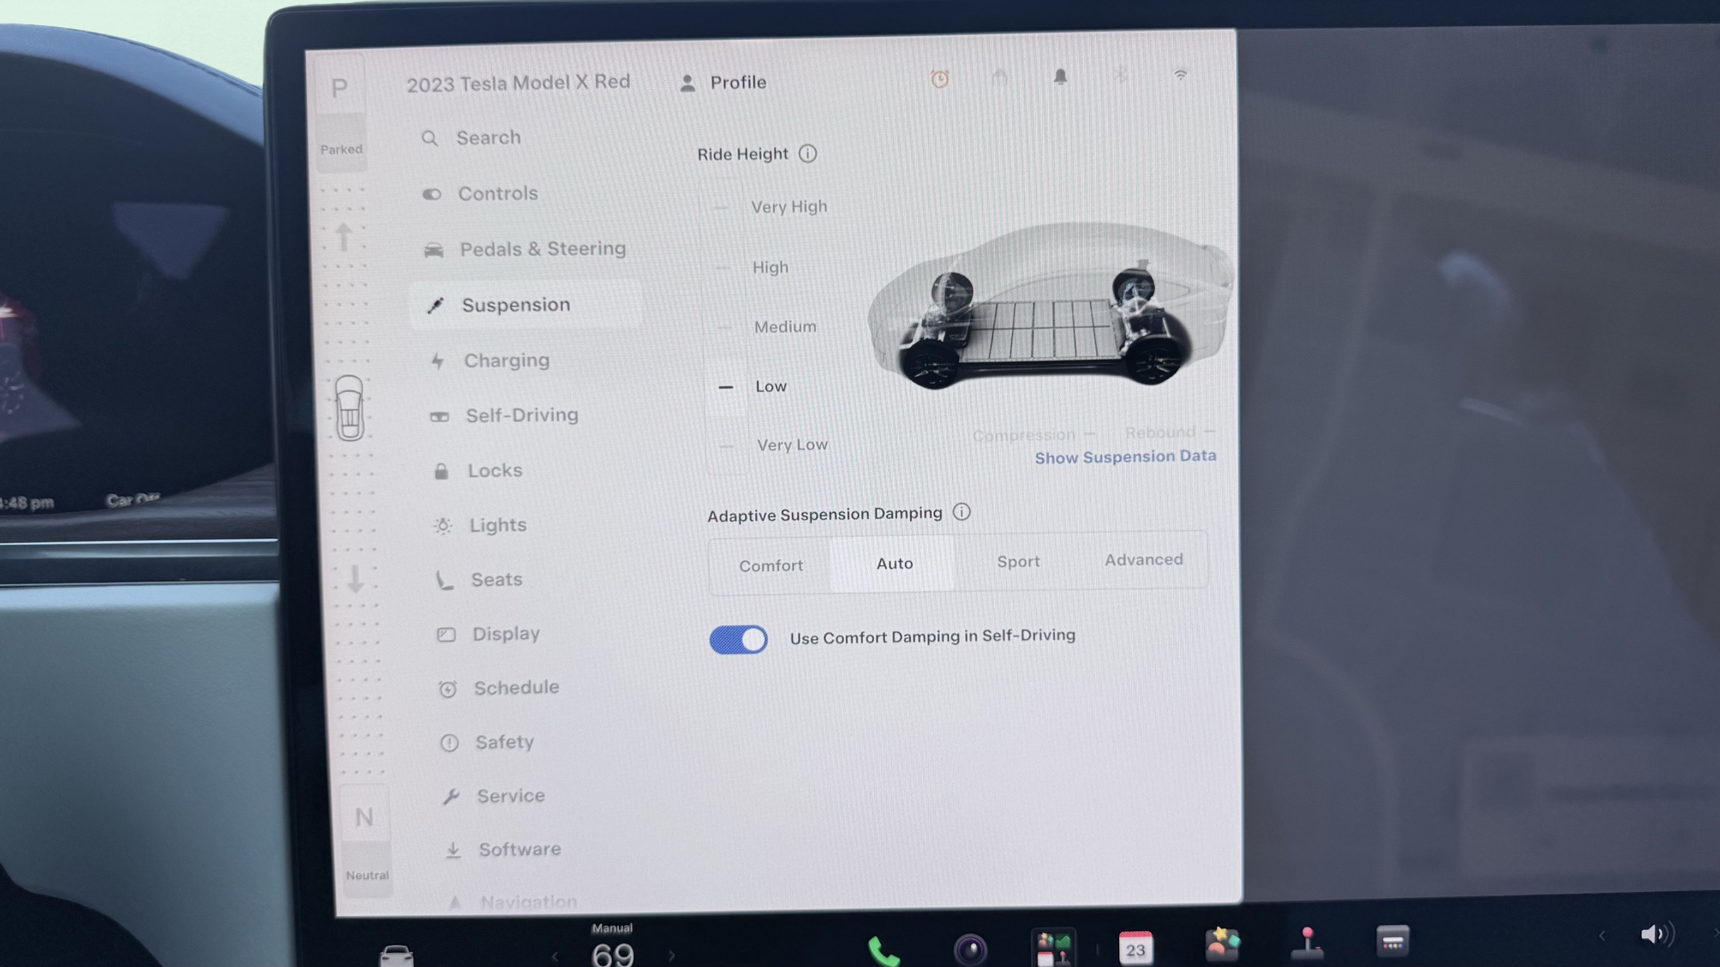
Task: Click the Software download icon
Action: pyautogui.click(x=454, y=850)
